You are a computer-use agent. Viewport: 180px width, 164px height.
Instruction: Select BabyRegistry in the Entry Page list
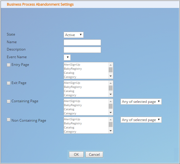(73, 69)
